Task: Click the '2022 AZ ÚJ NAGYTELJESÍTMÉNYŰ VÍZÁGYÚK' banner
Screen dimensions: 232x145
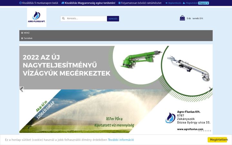Action: (x=116, y=89)
